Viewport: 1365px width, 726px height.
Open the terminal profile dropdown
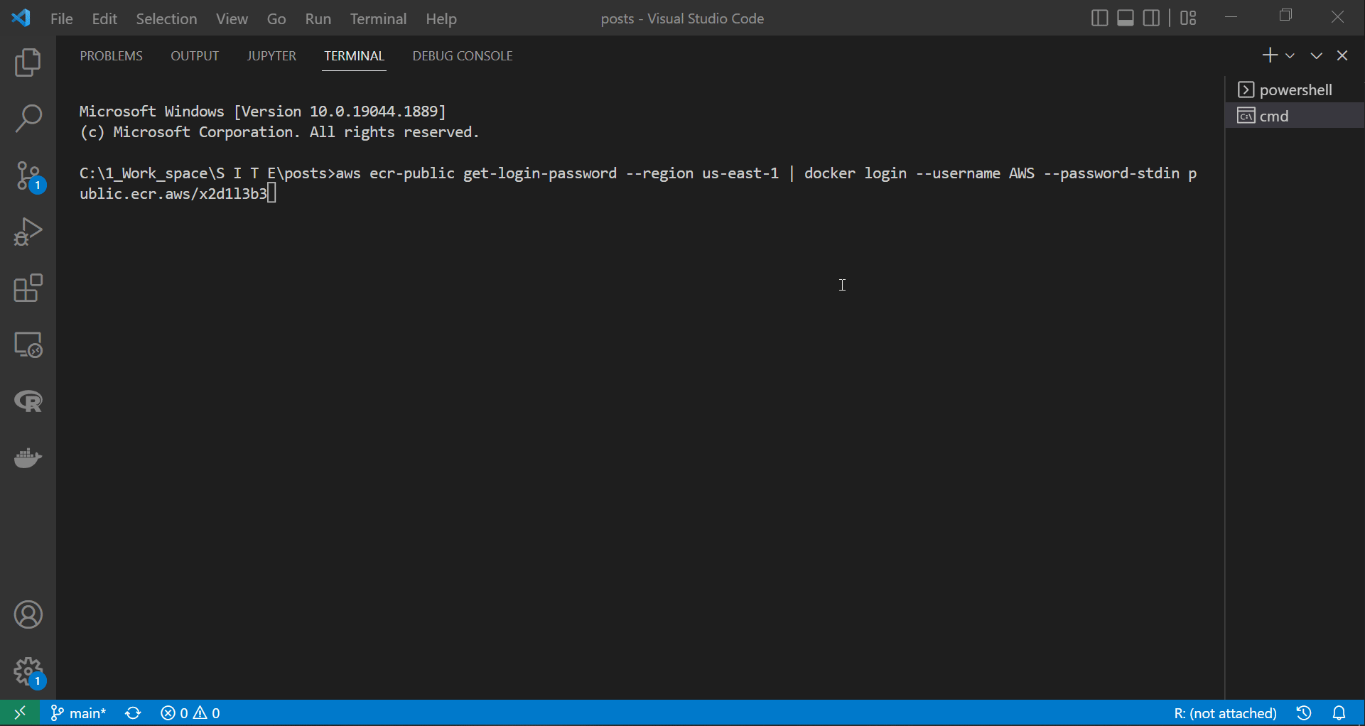click(1291, 55)
